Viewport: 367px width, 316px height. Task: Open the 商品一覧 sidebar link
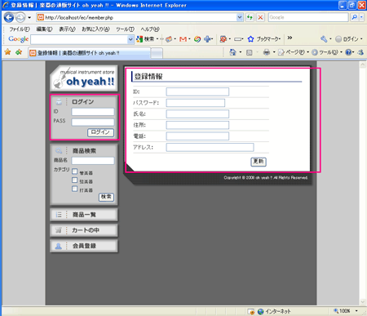click(x=84, y=215)
